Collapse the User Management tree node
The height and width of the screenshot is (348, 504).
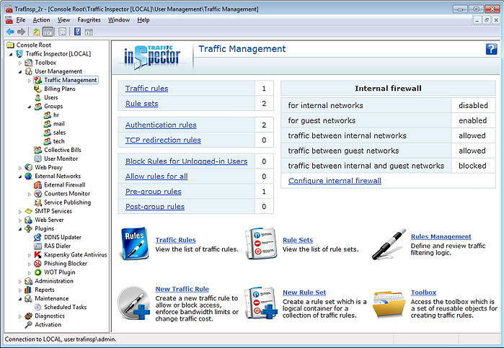(20, 71)
